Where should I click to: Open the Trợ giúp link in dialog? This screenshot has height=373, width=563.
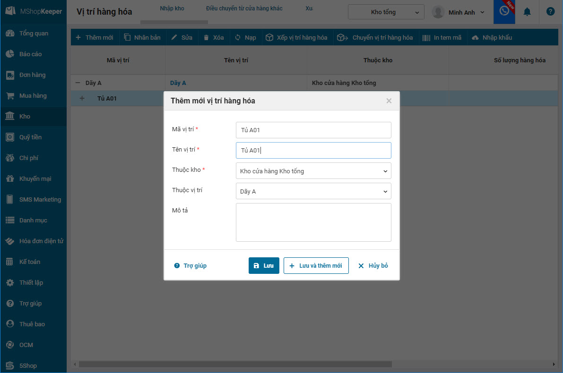pyautogui.click(x=191, y=266)
